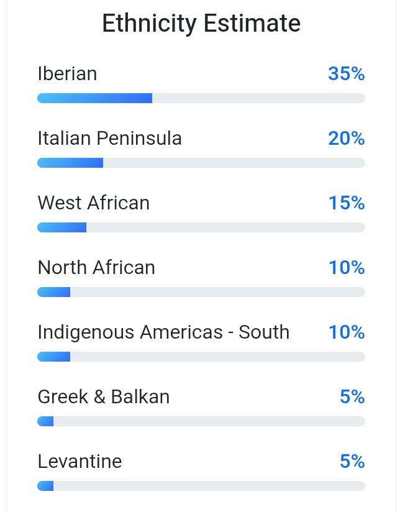Image resolution: width=400 pixels, height=512 pixels.
Task: Click the Italian Peninsula progress bar
Action: coord(201,163)
